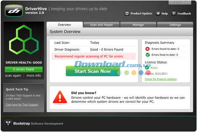Image resolution: width=197 pixels, height=132 pixels.
Task: Click Bootstrap Software Development footer text
Action: coord(38,123)
